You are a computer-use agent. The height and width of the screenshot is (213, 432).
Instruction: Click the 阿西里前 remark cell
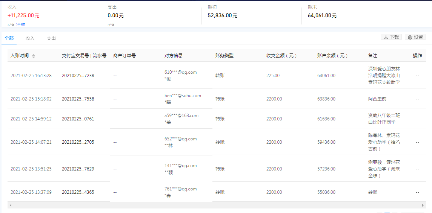pos(377,99)
